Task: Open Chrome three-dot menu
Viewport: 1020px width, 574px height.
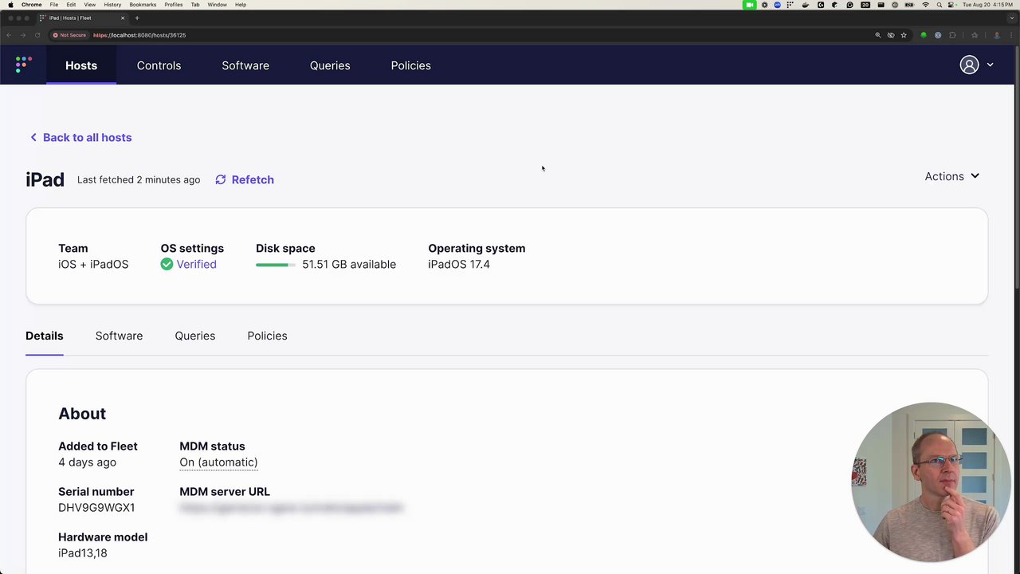Action: pos(1010,35)
